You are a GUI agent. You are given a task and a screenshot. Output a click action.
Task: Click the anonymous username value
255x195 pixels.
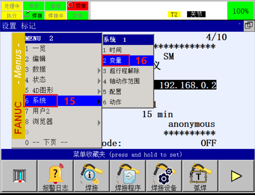click(192, 124)
